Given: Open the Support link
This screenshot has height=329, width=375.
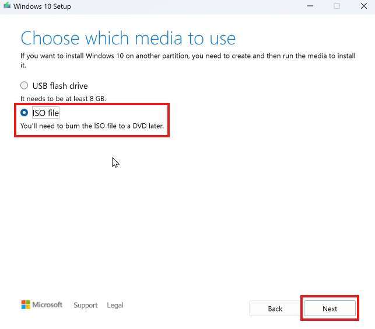Looking at the screenshot, I should point(86,305).
